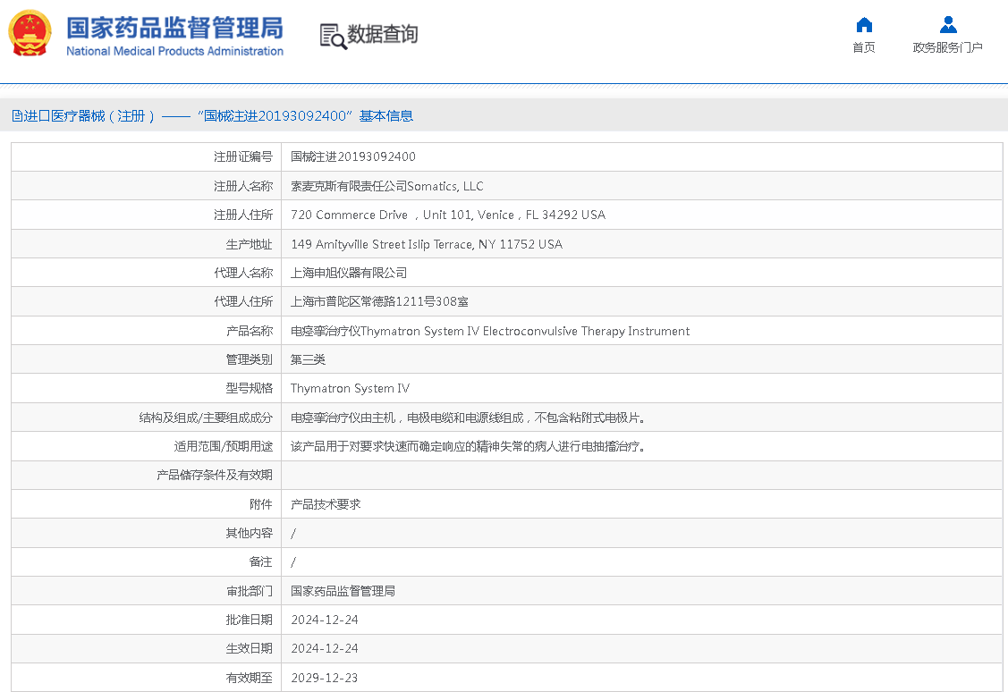This screenshot has width=1008, height=692.
Task: Select the 数据查询 heading text
Action: point(383,35)
